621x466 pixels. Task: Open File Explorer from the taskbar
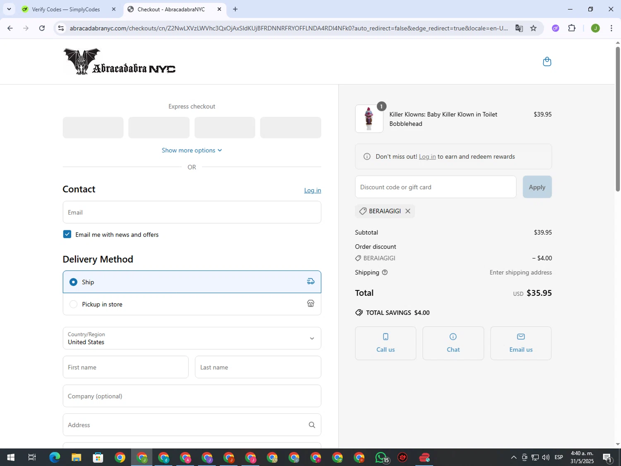click(76, 457)
